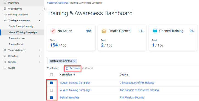199x101 pixels.
Task: Click the Phishing Simulation fish icon
Action: pyautogui.click(x=5, y=15)
